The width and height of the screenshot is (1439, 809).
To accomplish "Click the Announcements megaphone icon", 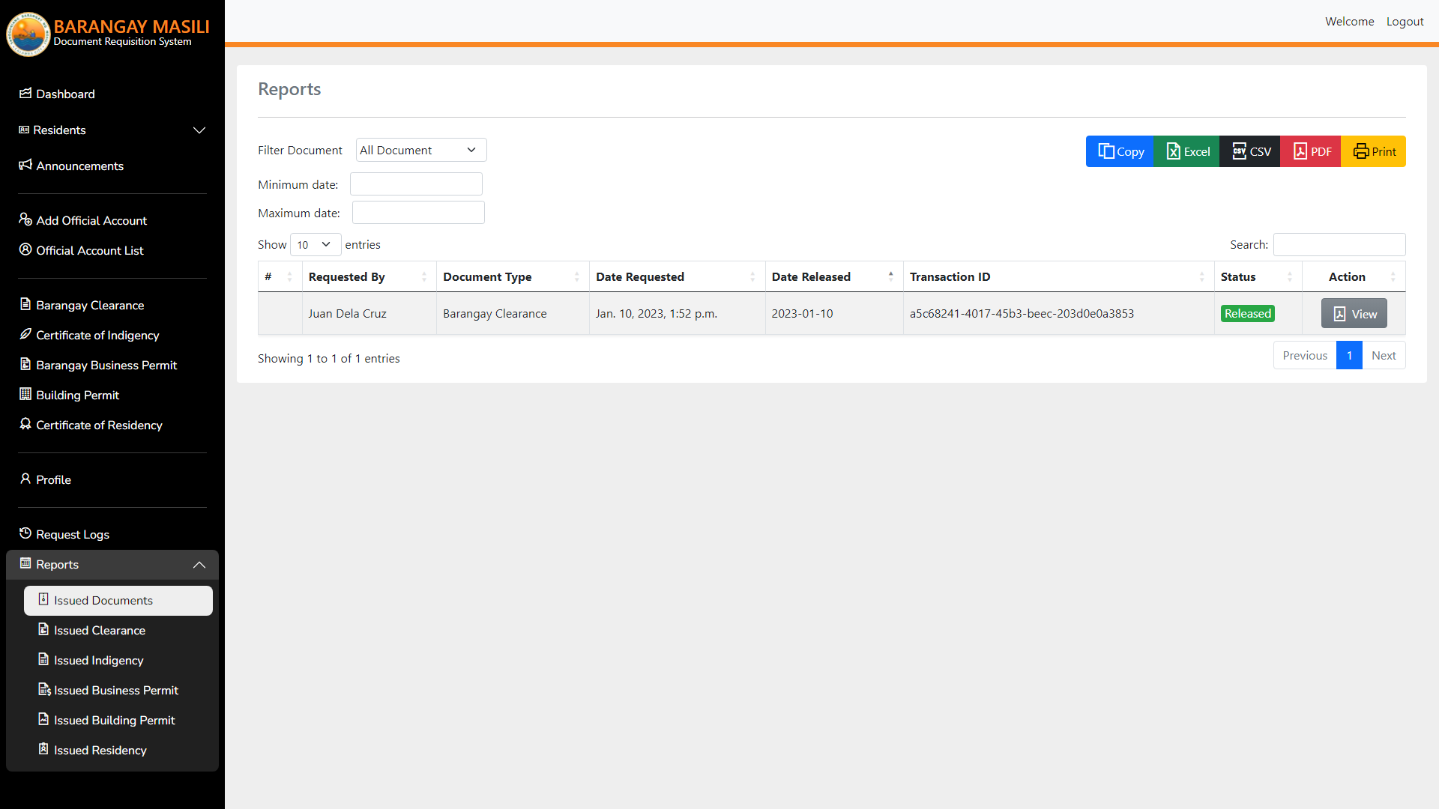I will coord(25,165).
